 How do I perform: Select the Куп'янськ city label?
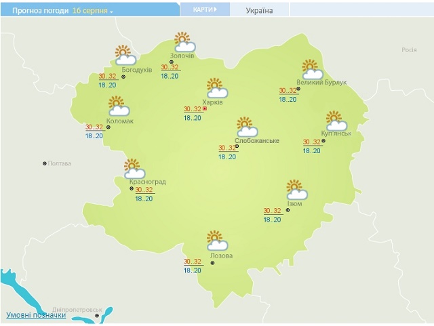tap(336, 133)
